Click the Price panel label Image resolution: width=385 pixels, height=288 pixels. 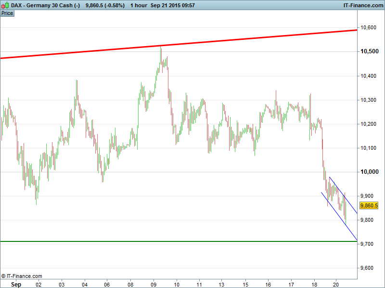[7, 13]
